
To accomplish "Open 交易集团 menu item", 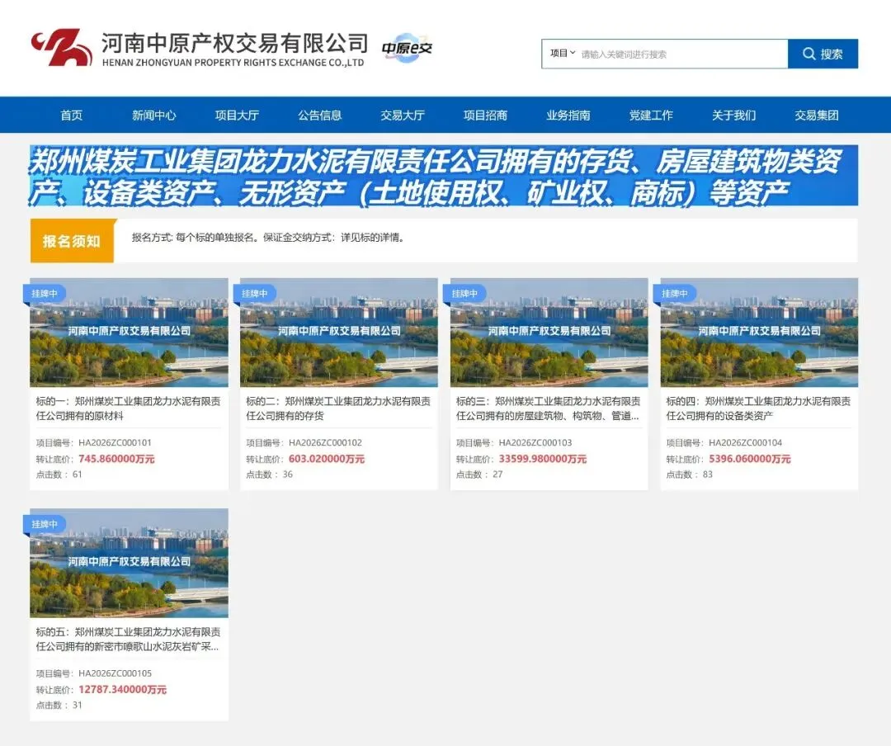I will click(817, 116).
